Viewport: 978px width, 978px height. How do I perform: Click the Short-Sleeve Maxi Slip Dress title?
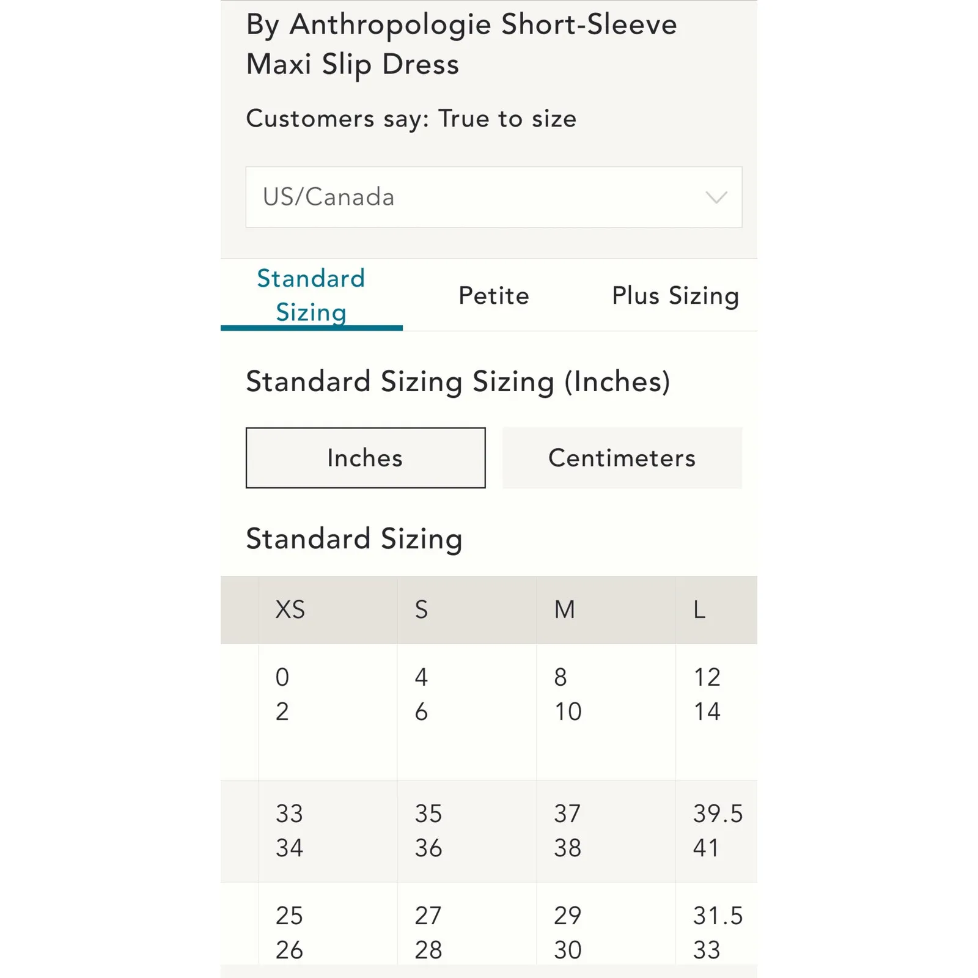pos(461,44)
